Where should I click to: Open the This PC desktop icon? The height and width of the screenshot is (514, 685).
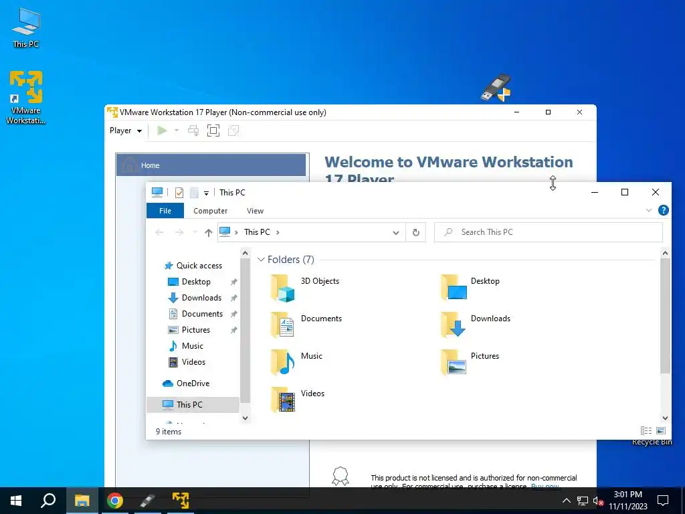[x=26, y=27]
